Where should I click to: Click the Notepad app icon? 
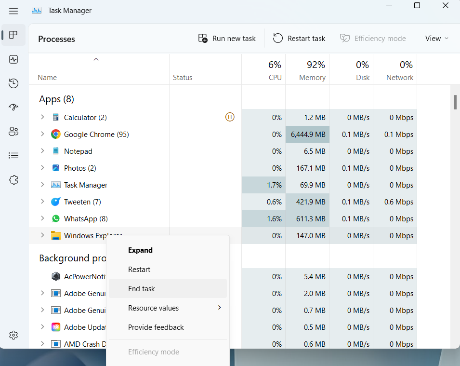click(56, 151)
